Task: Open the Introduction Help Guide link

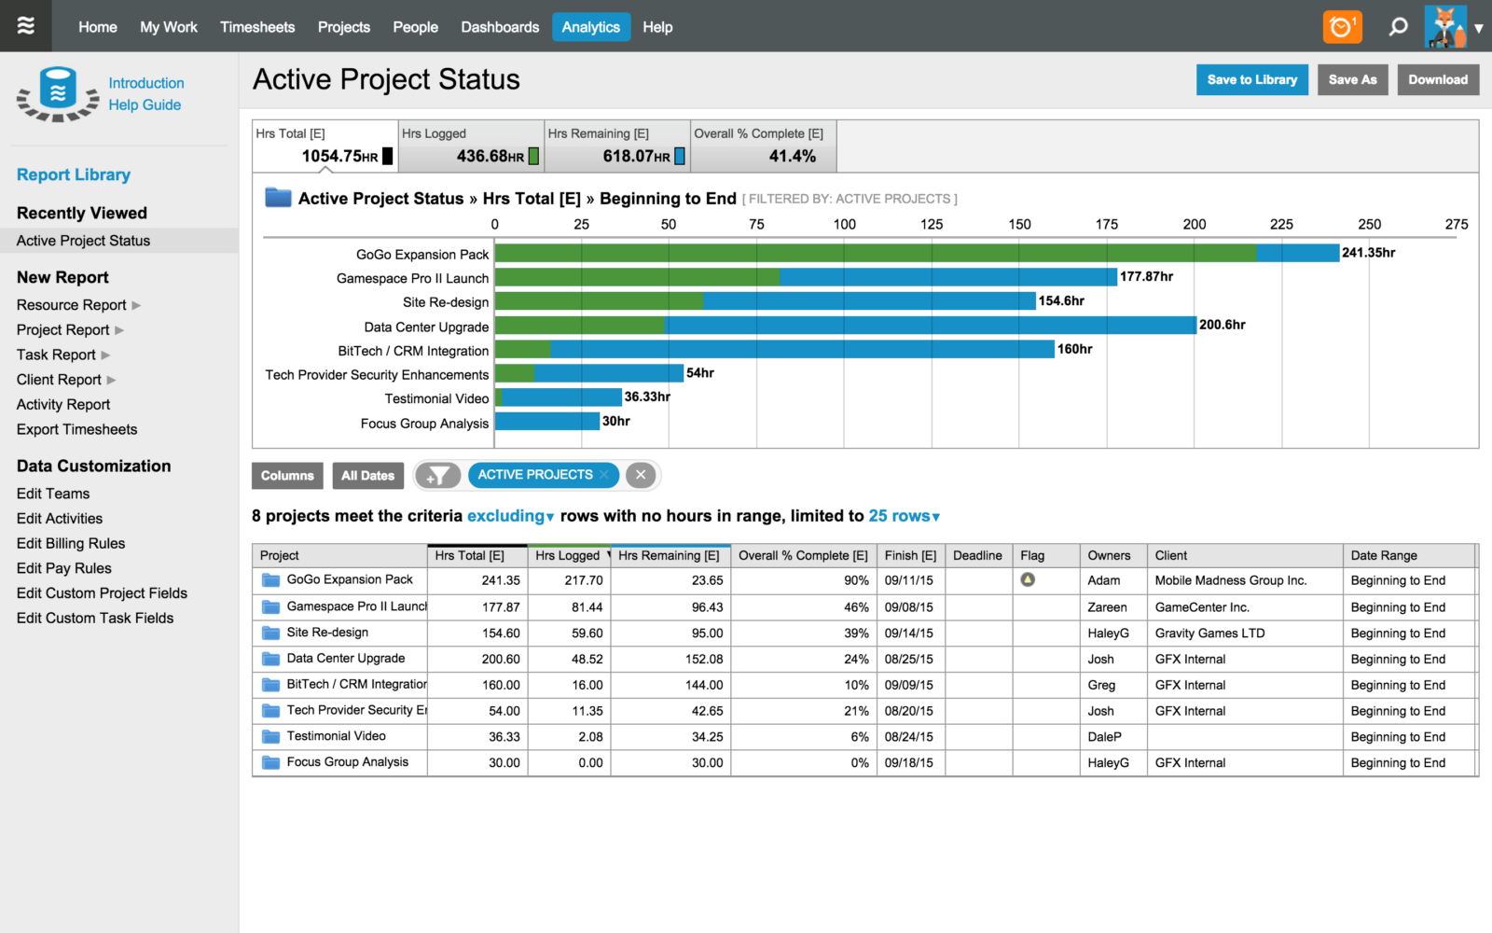Action: pyautogui.click(x=145, y=93)
